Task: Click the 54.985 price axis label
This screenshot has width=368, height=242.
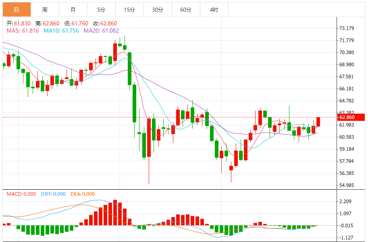Action: click(347, 185)
